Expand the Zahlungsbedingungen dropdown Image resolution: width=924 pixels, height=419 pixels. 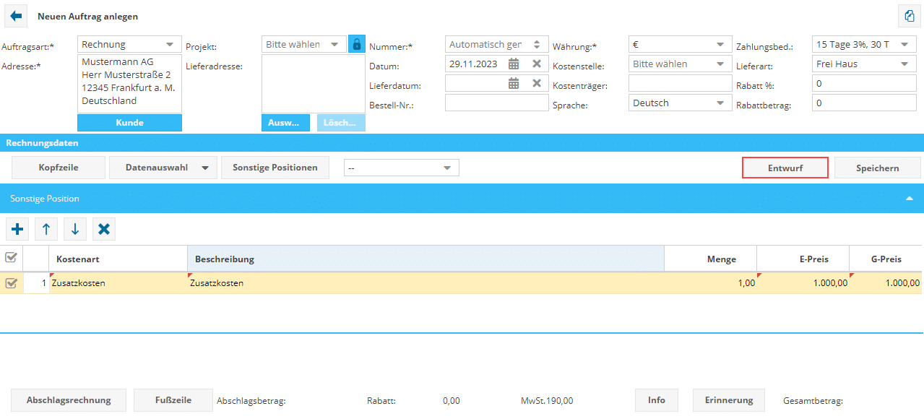(863, 45)
